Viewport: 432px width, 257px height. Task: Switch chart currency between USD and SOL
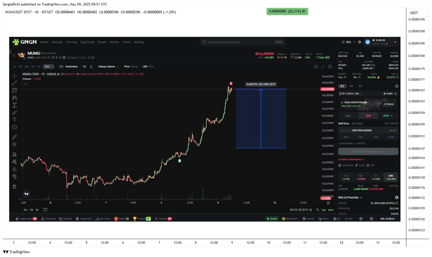pyautogui.click(x=148, y=66)
